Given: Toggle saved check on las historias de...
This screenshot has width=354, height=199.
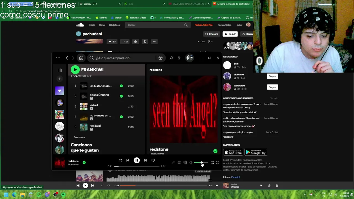Looking at the screenshot, I should click(121, 86).
